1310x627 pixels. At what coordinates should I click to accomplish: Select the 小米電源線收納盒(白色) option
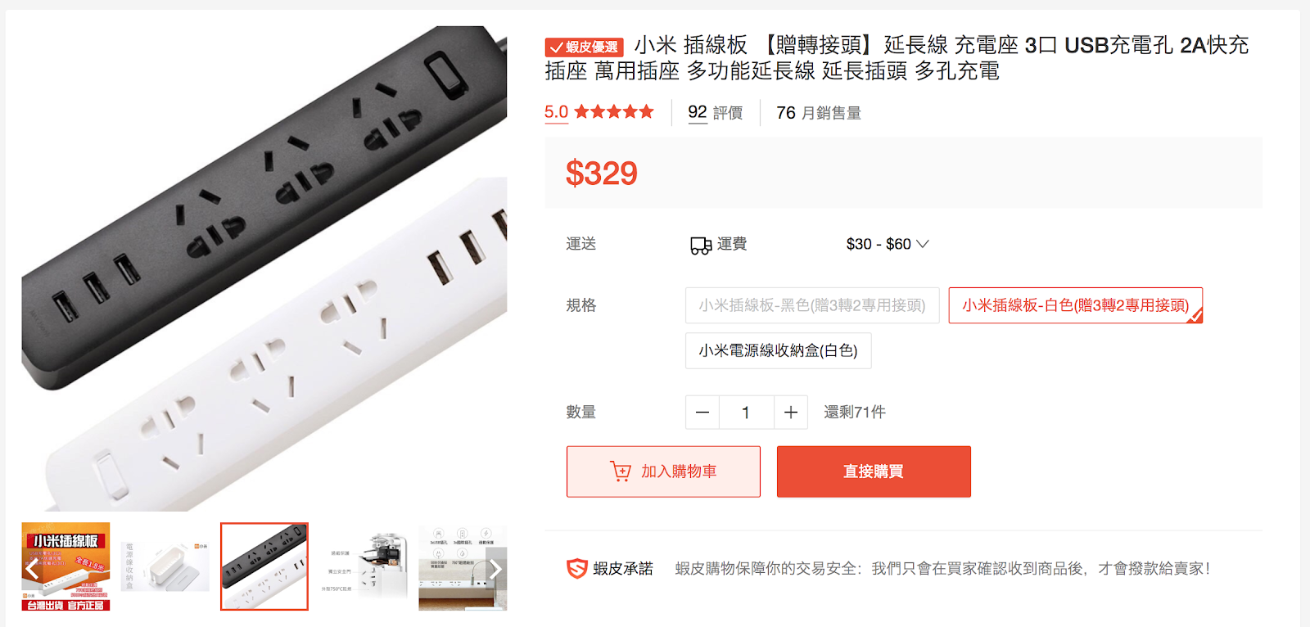[x=779, y=351]
